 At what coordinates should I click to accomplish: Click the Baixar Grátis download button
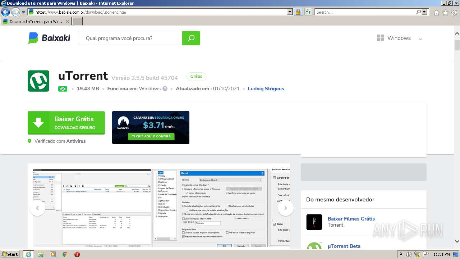tap(66, 123)
